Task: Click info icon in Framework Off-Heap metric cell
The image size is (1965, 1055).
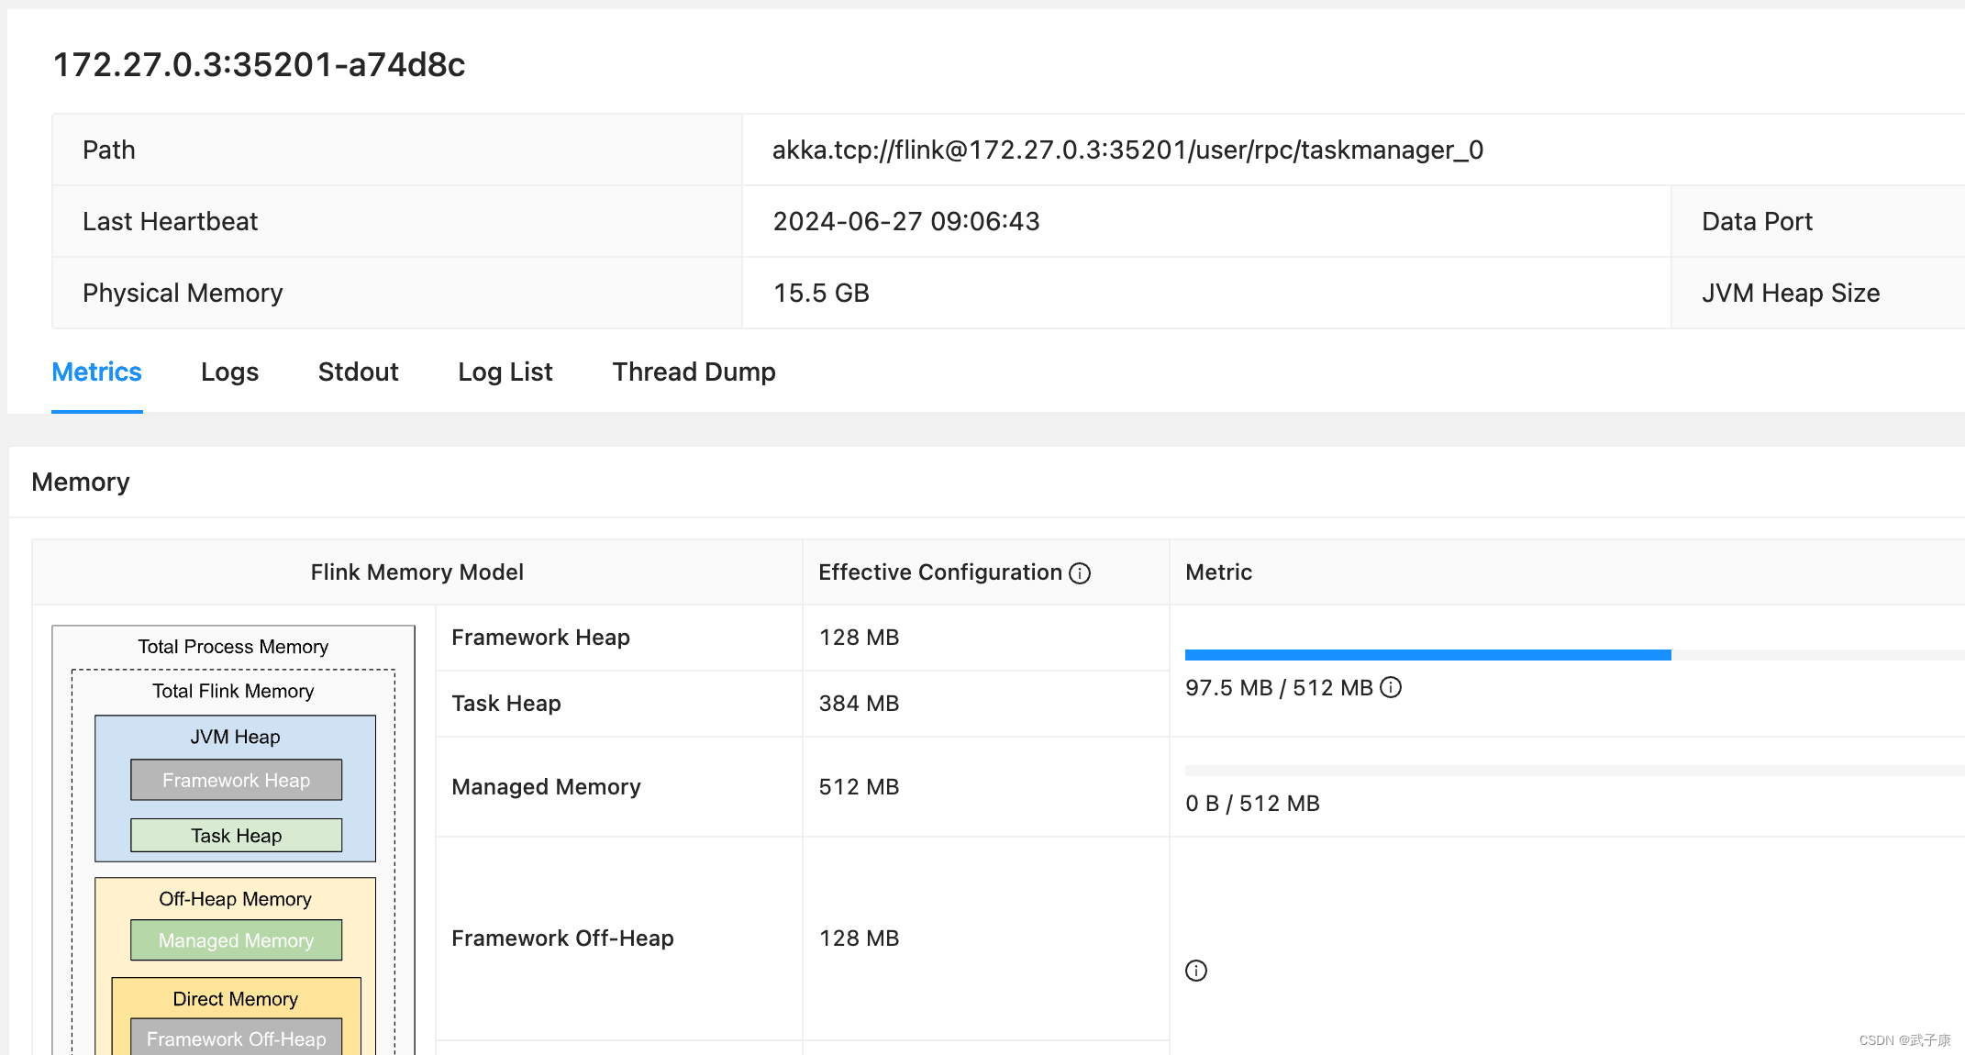Action: pos(1194,971)
